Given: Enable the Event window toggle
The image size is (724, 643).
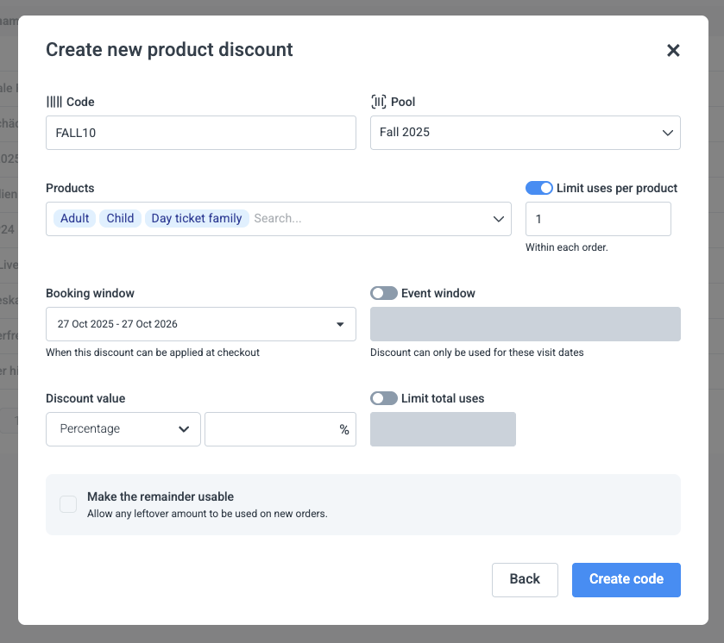Looking at the screenshot, I should (384, 293).
